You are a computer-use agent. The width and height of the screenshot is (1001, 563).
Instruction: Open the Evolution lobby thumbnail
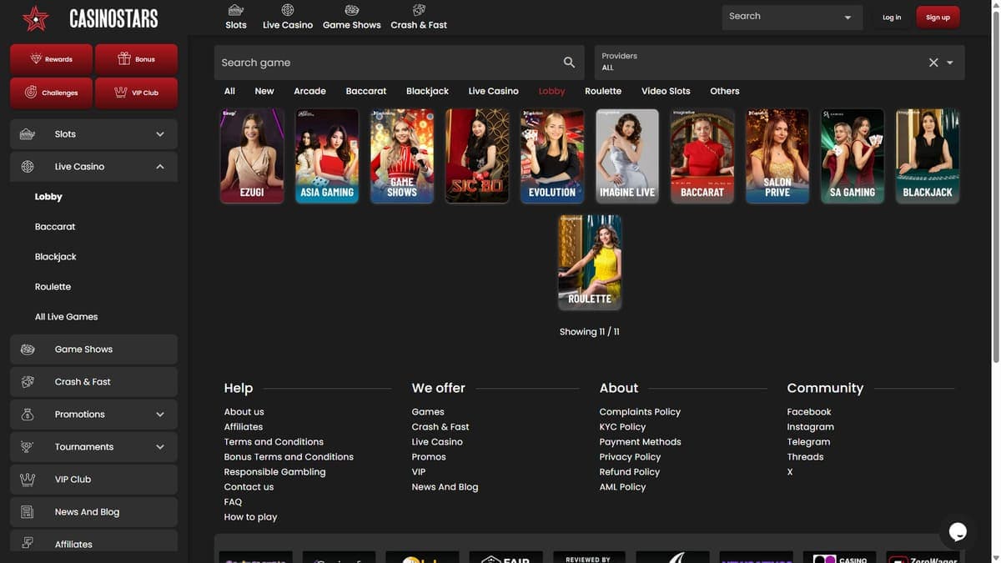point(552,156)
